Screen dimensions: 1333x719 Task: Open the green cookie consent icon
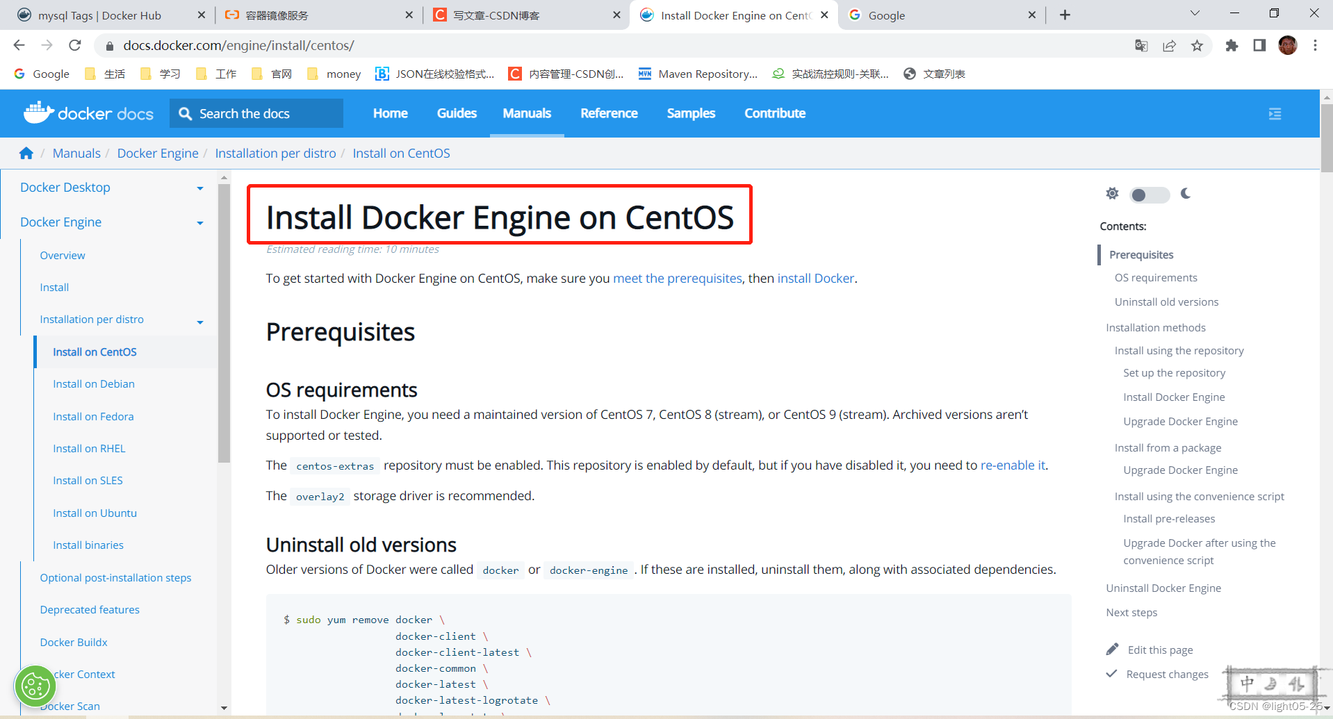(35, 686)
